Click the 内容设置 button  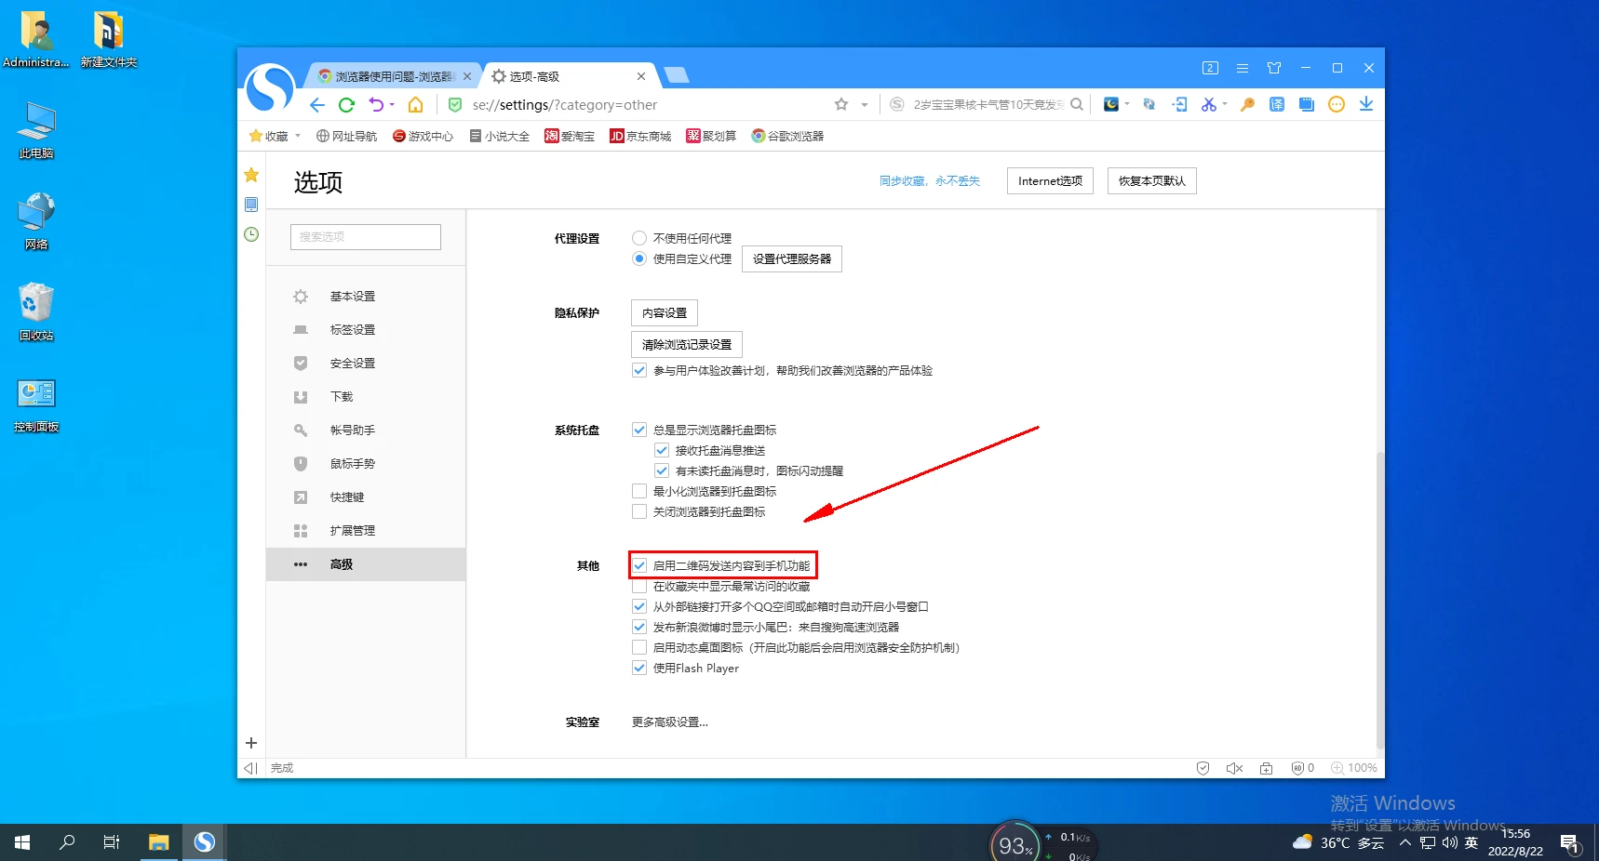(x=665, y=313)
